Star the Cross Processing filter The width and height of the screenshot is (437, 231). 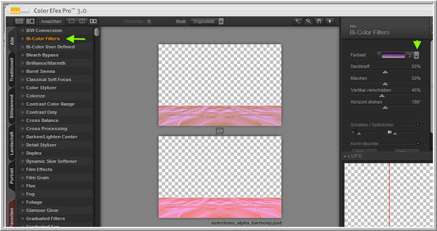click(x=23, y=129)
